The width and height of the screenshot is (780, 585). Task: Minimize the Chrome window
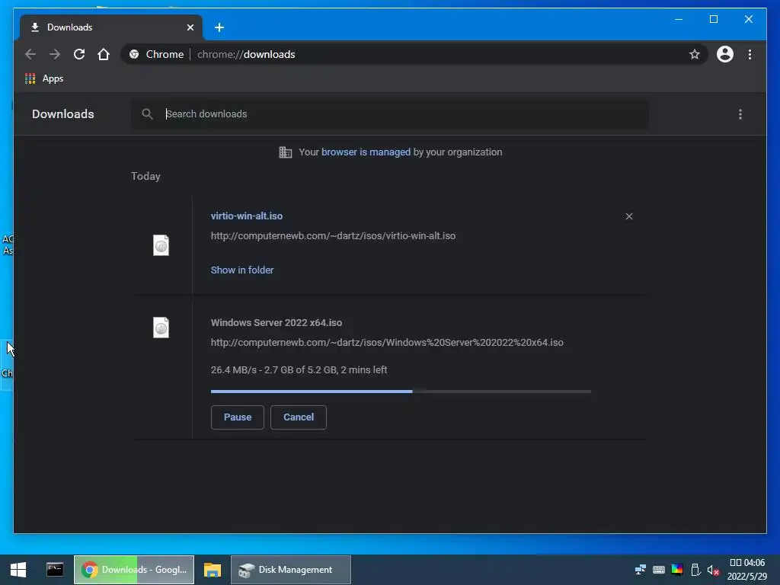pos(679,19)
